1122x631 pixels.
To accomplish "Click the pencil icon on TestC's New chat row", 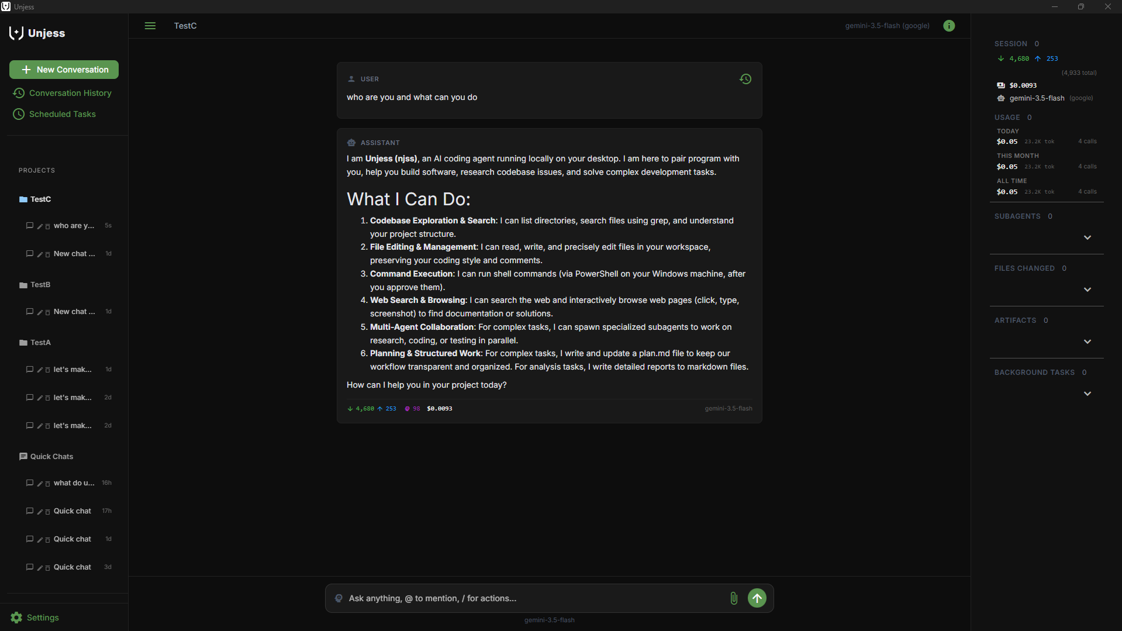I will click(40, 254).
